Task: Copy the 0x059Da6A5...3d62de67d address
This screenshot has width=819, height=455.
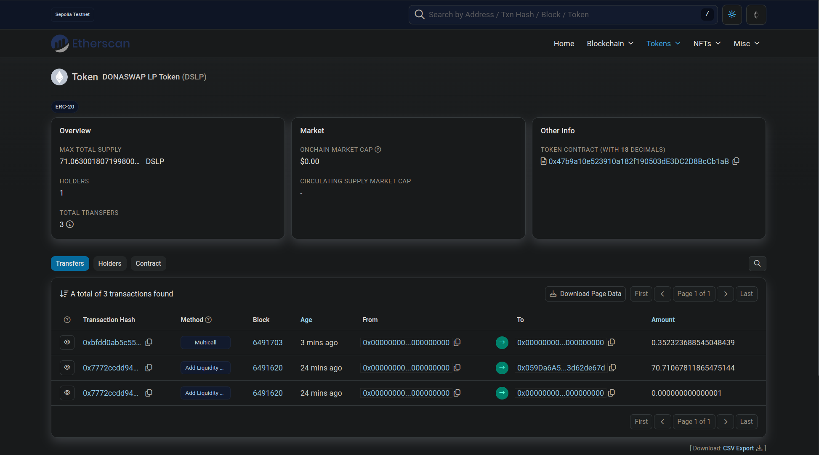Action: (x=612, y=368)
